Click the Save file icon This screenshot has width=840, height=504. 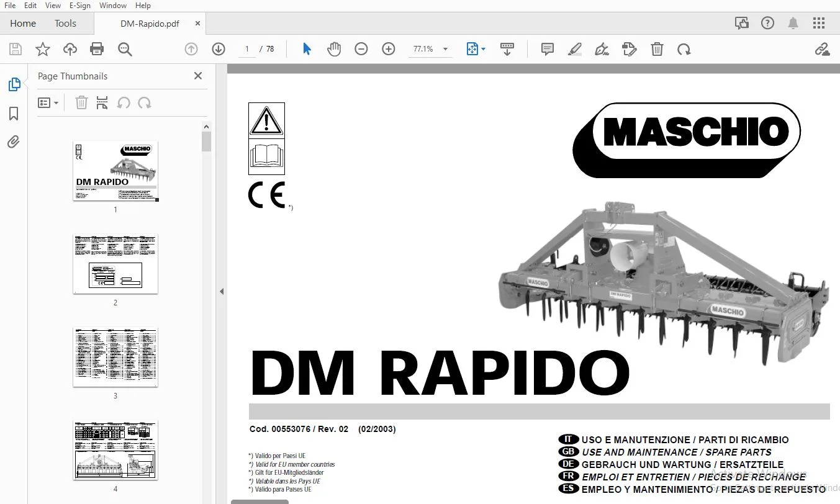(x=16, y=49)
